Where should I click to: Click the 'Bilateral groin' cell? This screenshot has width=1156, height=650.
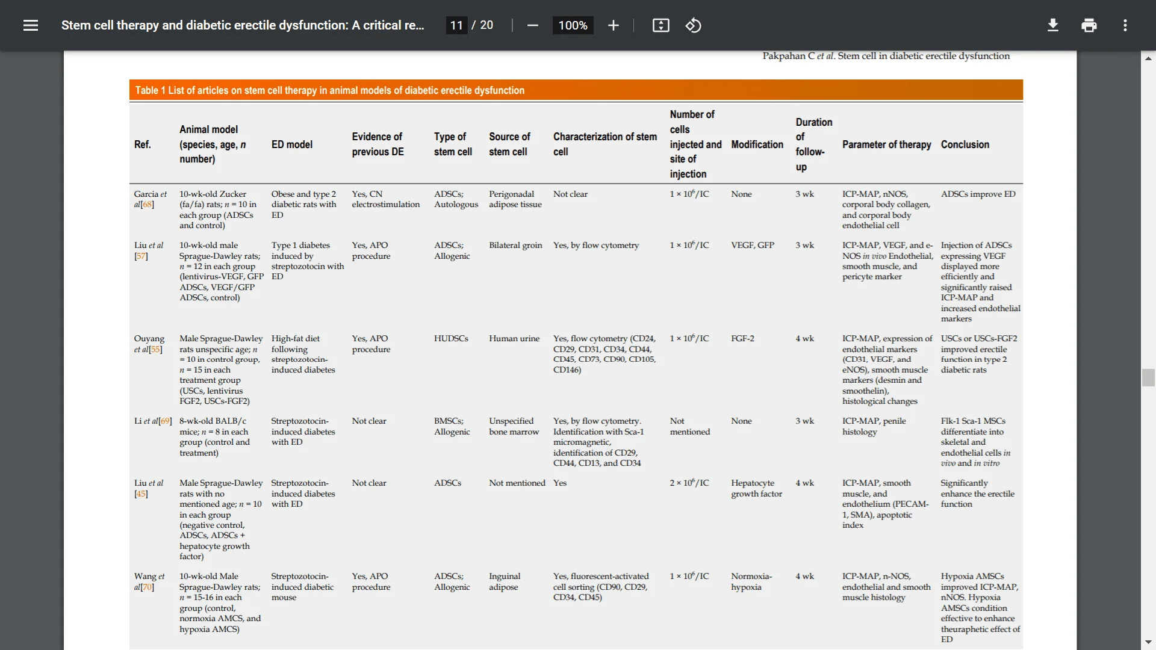point(515,246)
